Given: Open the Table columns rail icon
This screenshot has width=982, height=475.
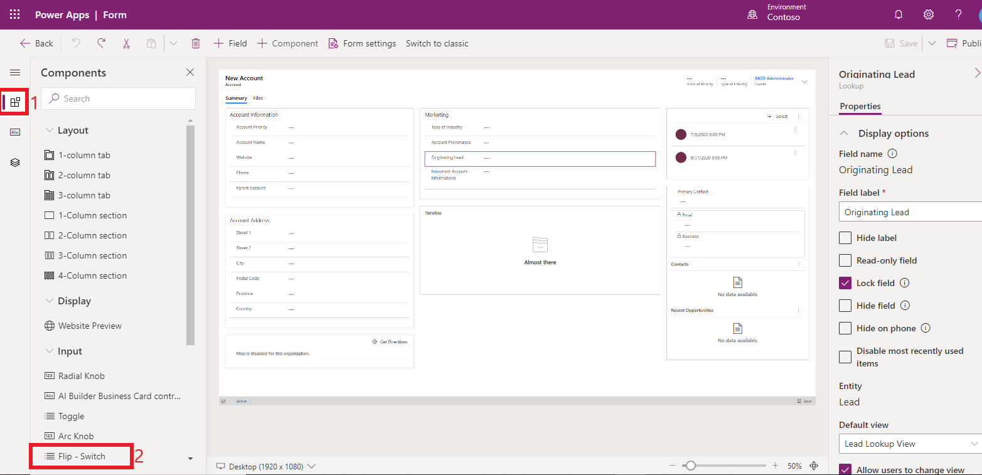Looking at the screenshot, I should [15, 132].
